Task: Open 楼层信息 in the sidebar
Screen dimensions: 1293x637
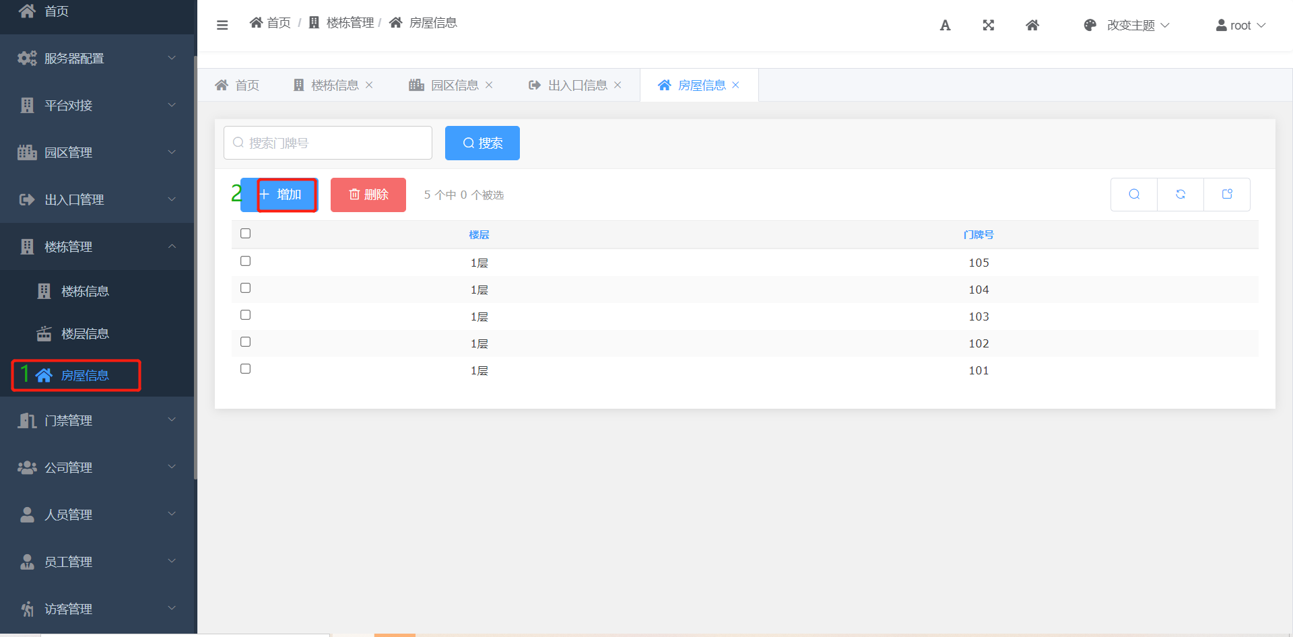Action: 85,334
